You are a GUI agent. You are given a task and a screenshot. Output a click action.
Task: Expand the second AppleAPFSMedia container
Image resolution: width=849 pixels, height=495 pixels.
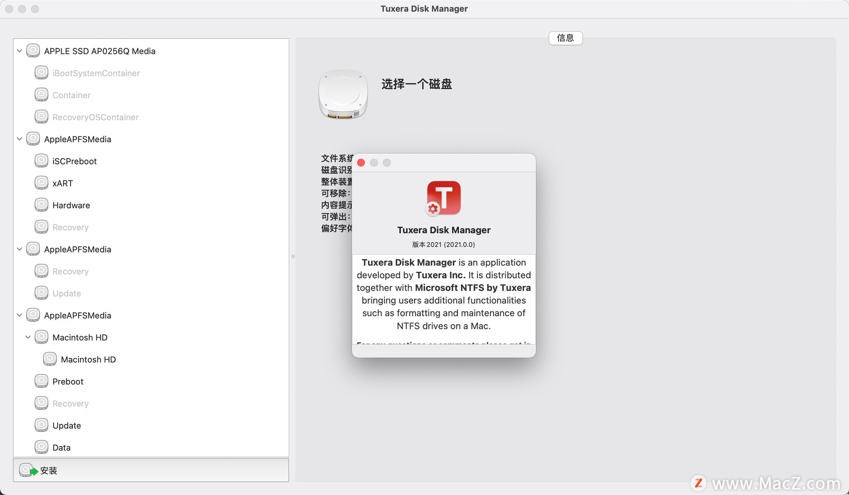pyautogui.click(x=20, y=249)
